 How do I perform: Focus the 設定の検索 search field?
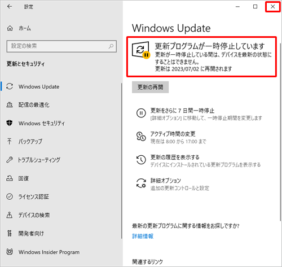pyautogui.click(x=61, y=46)
